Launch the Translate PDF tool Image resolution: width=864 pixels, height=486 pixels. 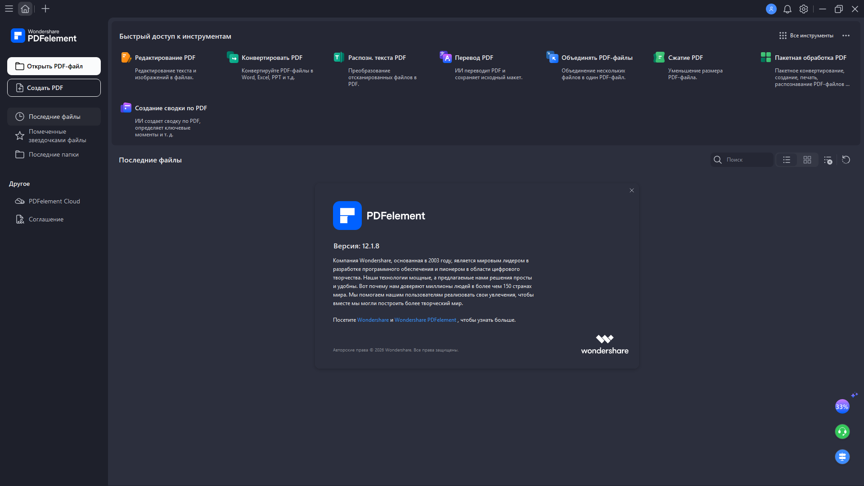[x=445, y=58]
